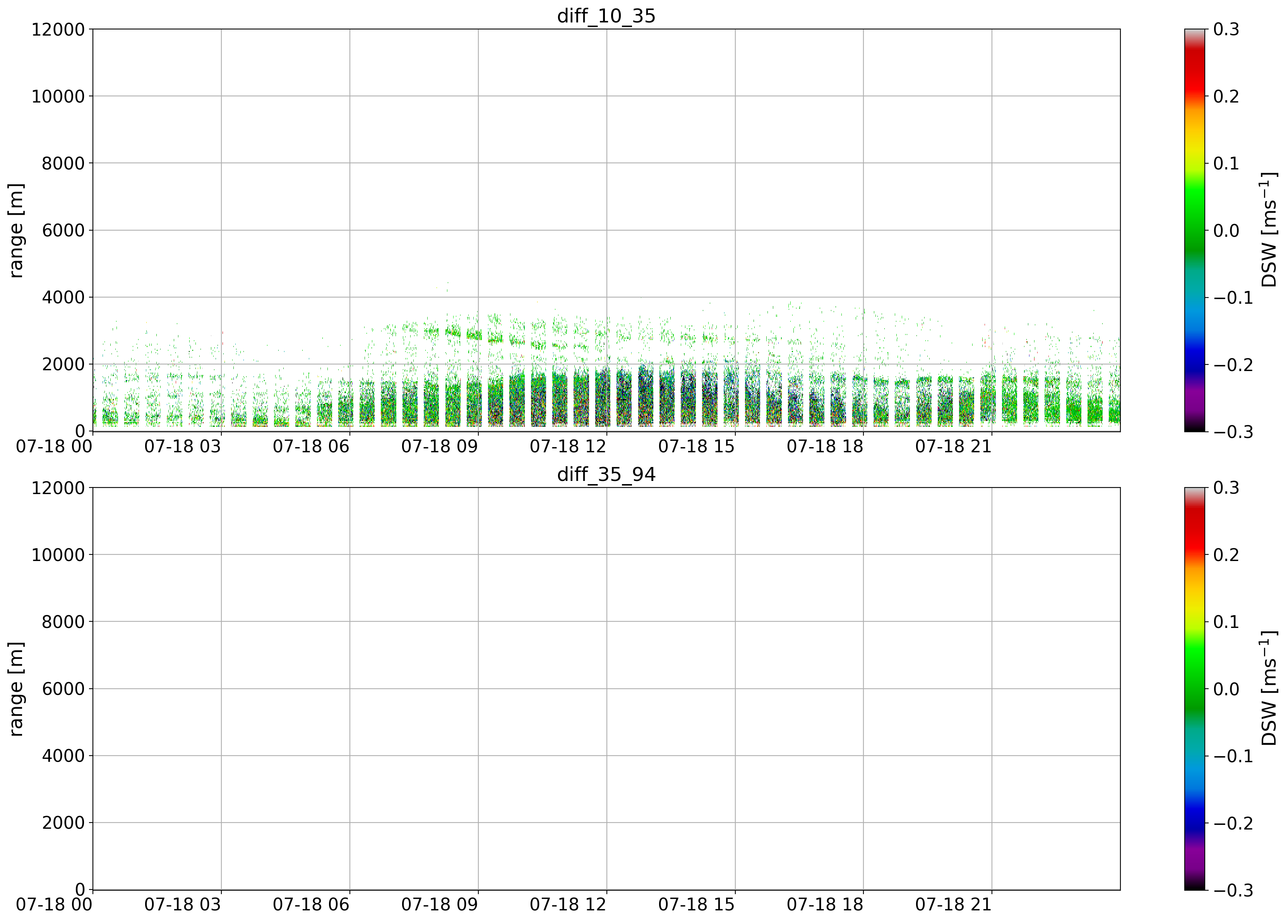Click the diff_10_35 plot title
This screenshot has height=922, width=1288.
[606, 15]
